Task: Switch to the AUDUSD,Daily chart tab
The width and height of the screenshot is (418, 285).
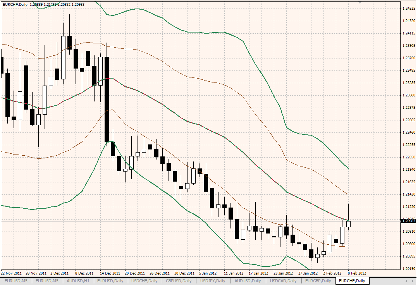Action: [248, 281]
